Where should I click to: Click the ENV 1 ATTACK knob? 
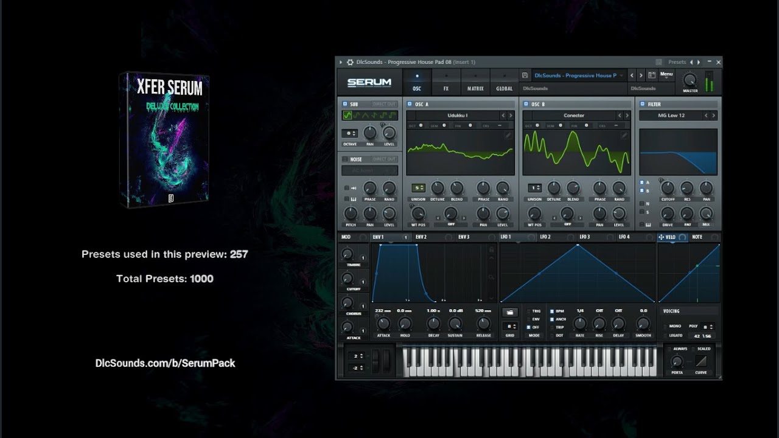[383, 323]
